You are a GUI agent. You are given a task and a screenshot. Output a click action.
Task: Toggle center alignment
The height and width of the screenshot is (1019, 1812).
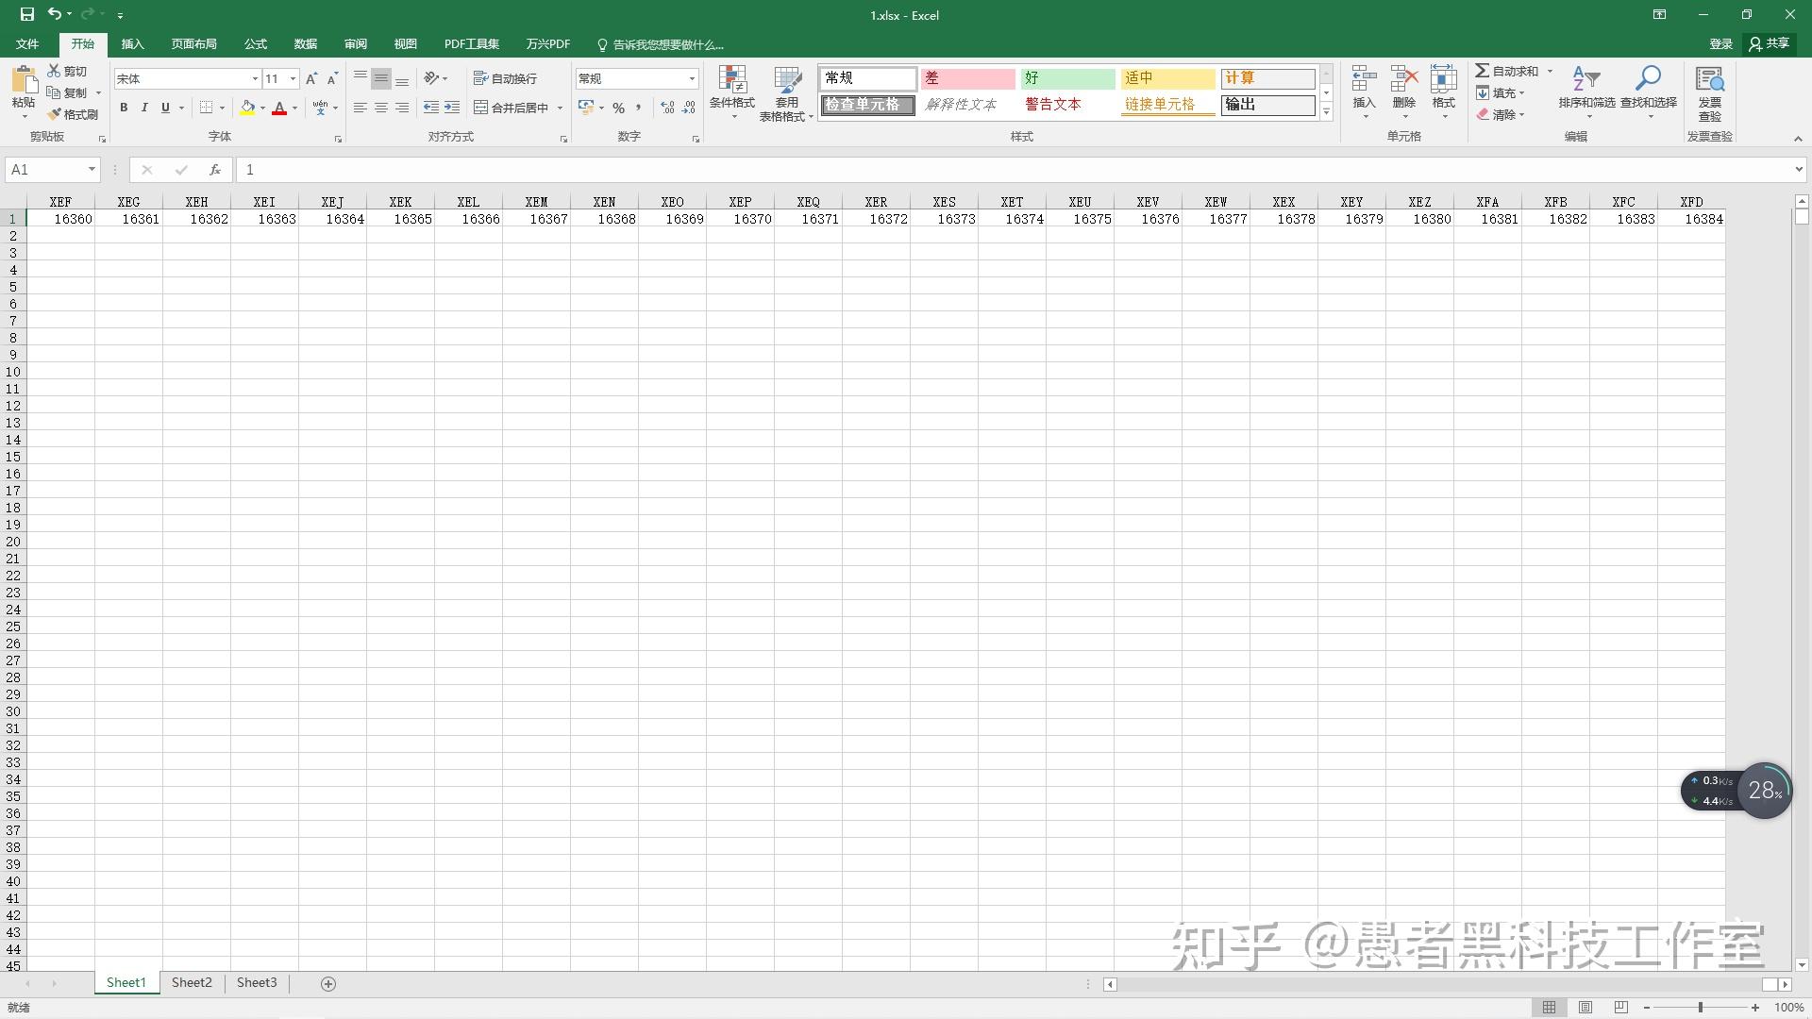tap(380, 108)
